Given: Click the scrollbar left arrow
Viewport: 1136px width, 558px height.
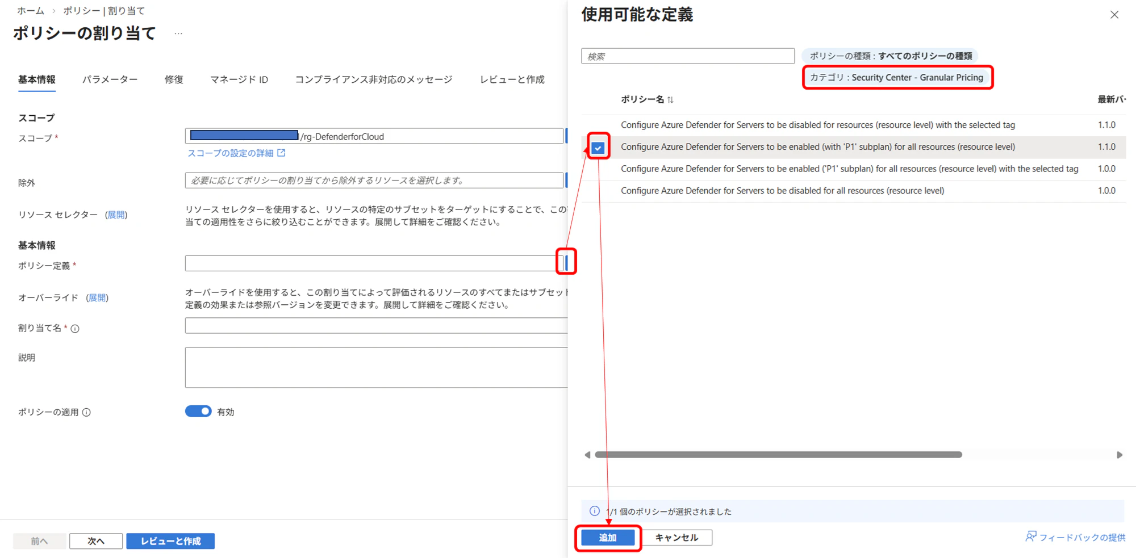Looking at the screenshot, I should point(587,455).
